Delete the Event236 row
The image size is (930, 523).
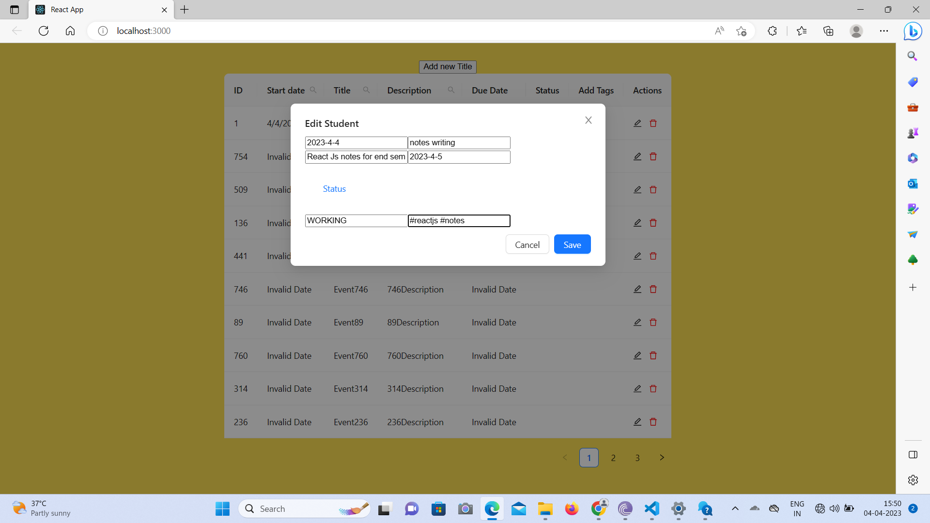[653, 422]
